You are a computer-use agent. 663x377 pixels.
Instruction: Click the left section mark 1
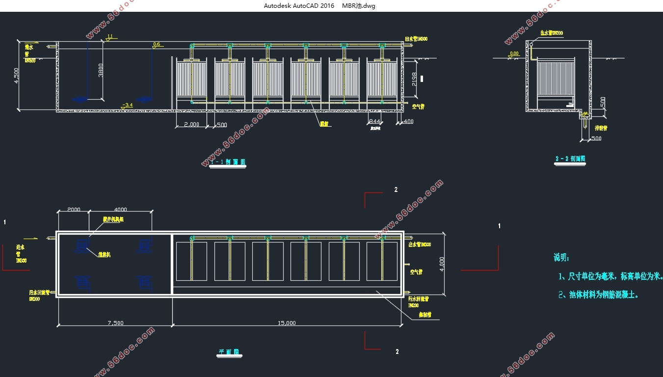(x=5, y=222)
